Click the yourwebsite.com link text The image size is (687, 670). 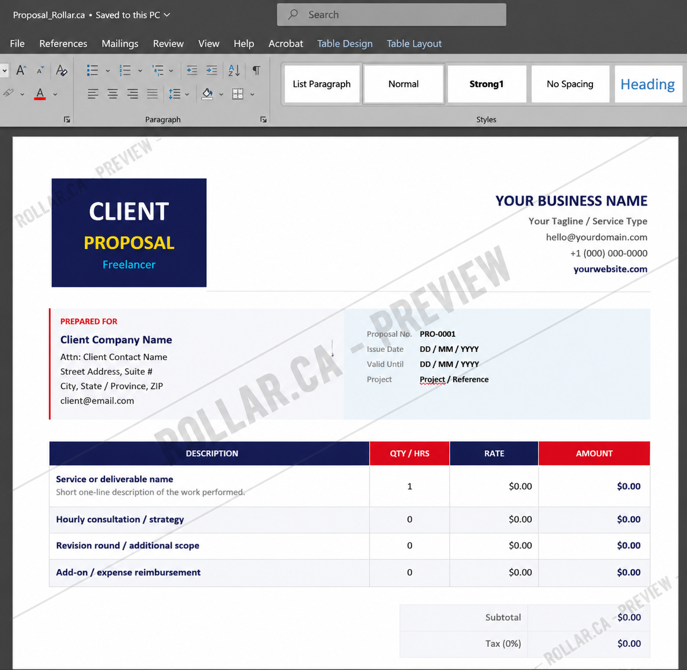pyautogui.click(x=610, y=269)
